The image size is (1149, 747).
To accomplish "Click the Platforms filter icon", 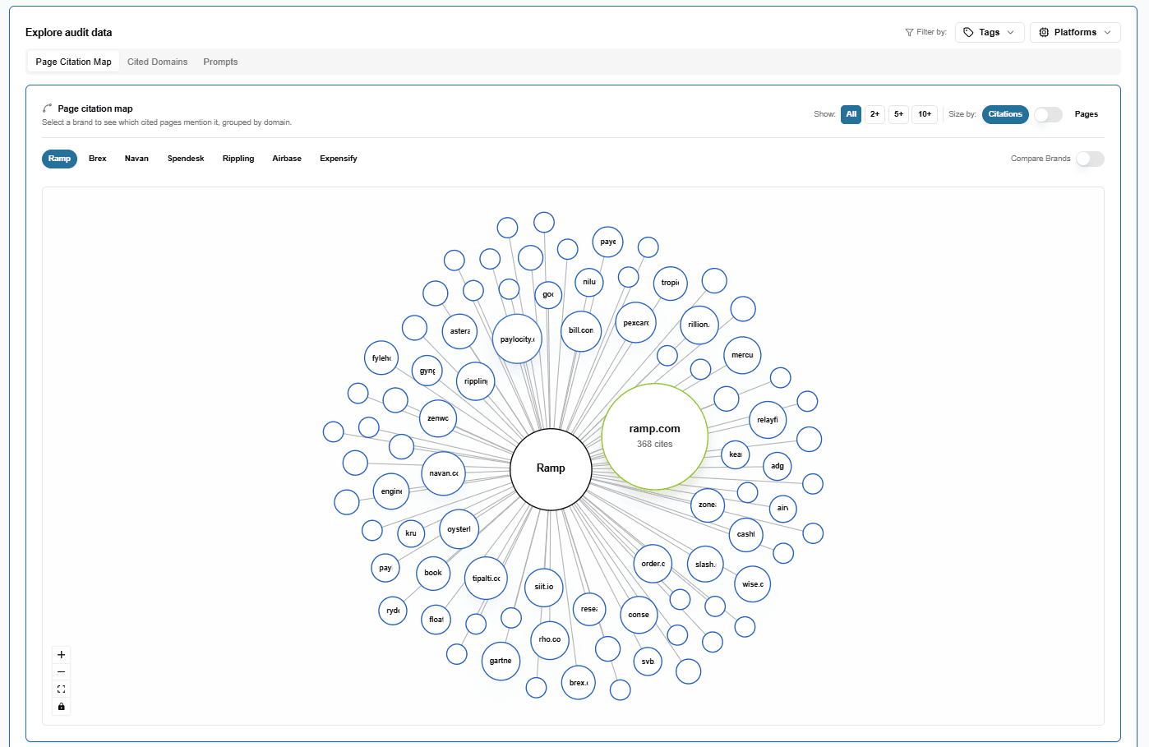I will click(x=1044, y=32).
